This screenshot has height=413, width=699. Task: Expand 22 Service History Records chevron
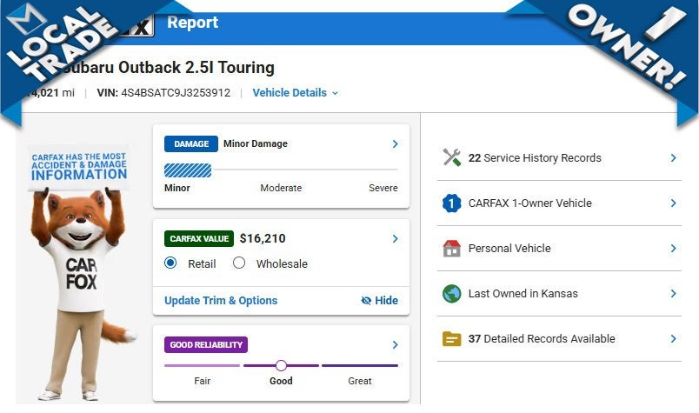673,157
